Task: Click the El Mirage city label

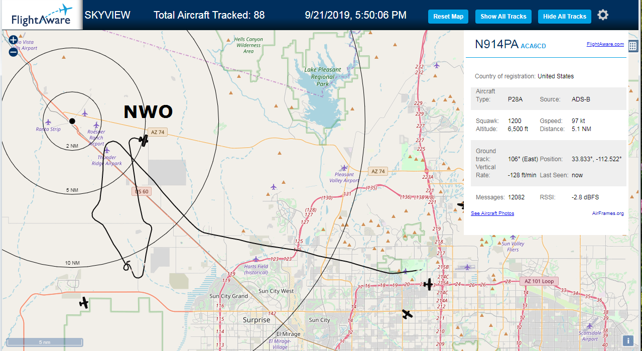Action: pyautogui.click(x=288, y=334)
